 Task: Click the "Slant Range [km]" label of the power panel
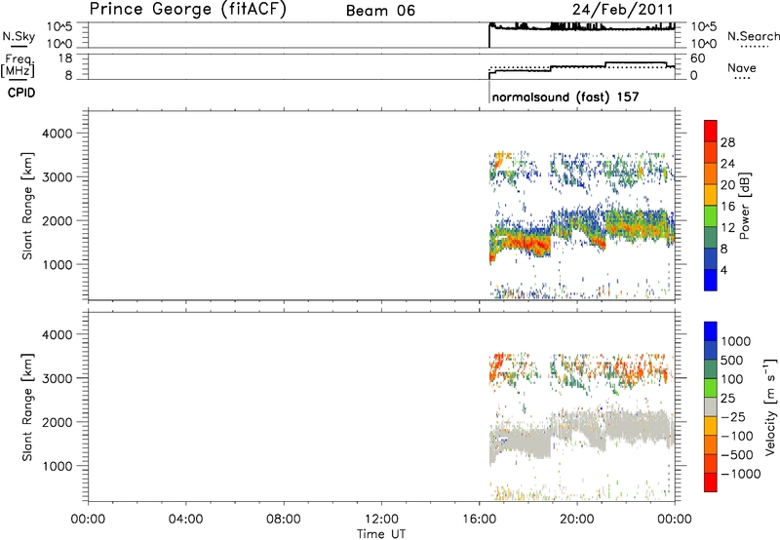(x=27, y=206)
